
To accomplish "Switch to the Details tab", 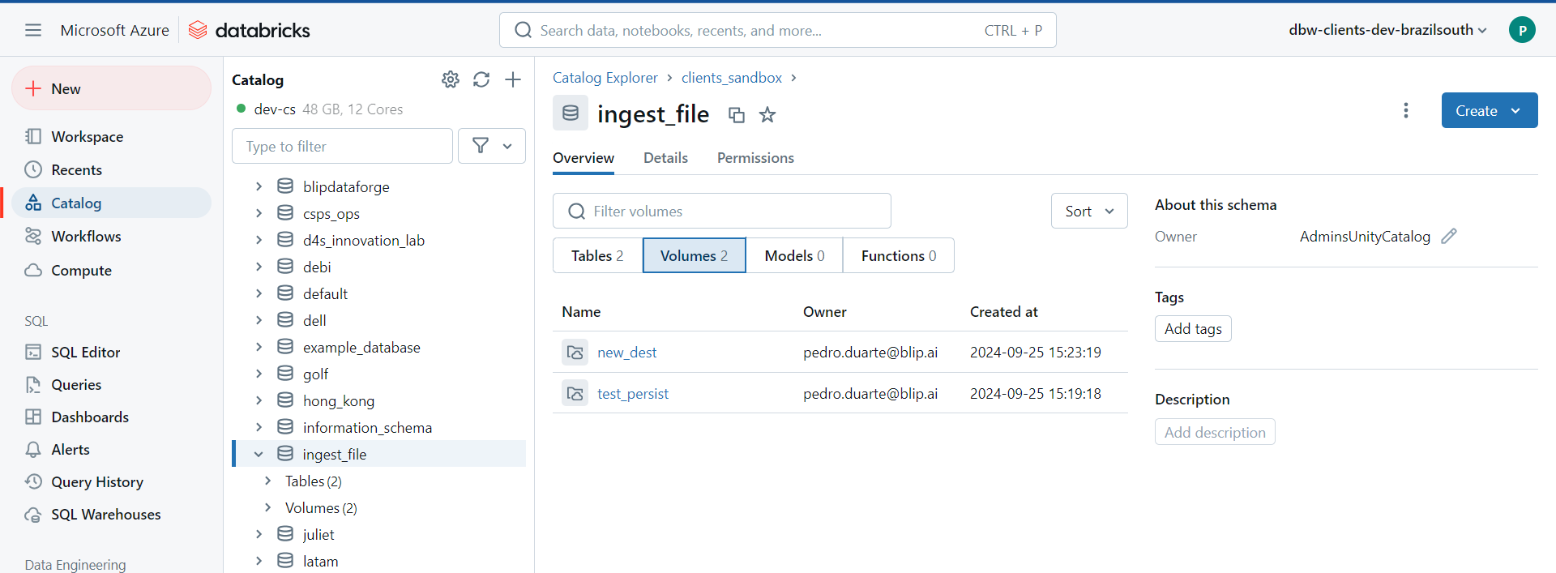I will point(665,158).
